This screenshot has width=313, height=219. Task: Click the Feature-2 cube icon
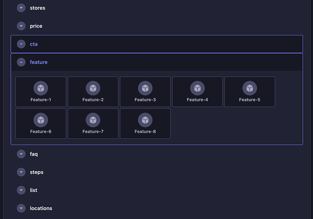click(93, 88)
